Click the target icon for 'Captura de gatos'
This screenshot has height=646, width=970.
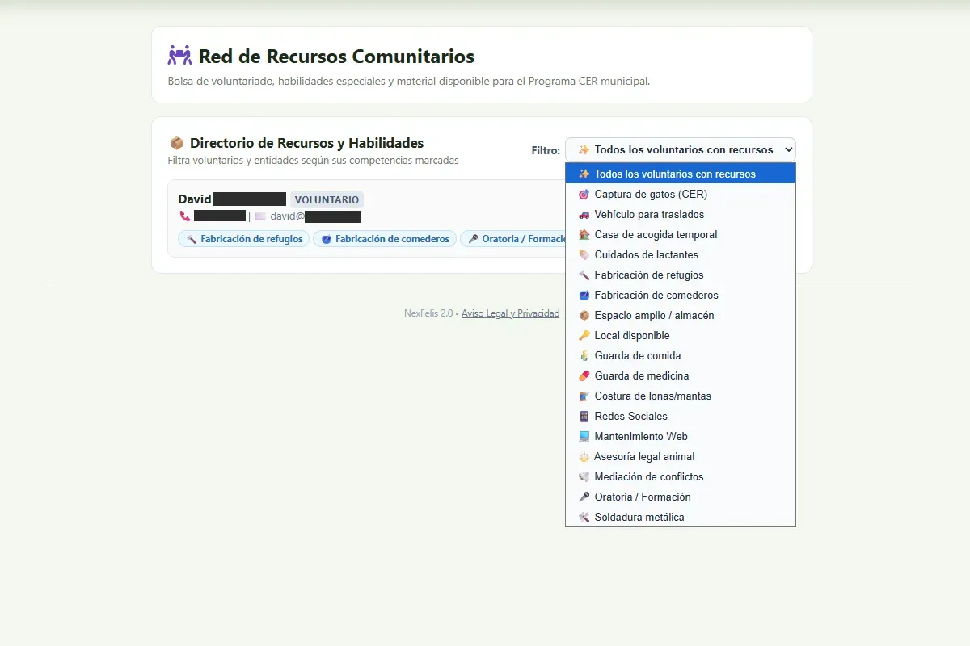584,194
